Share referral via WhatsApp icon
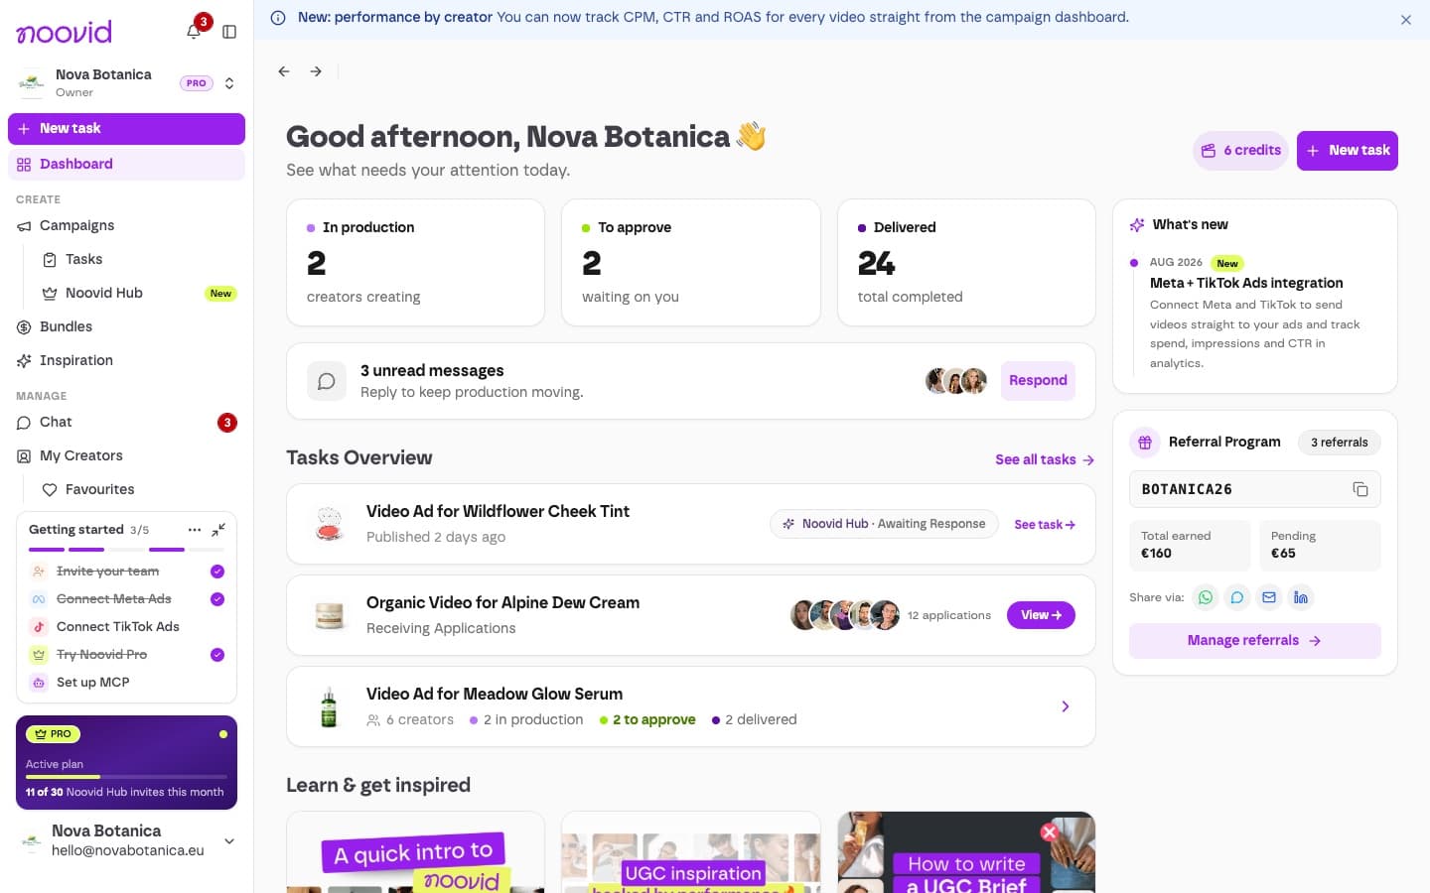Image resolution: width=1430 pixels, height=893 pixels. (x=1206, y=597)
